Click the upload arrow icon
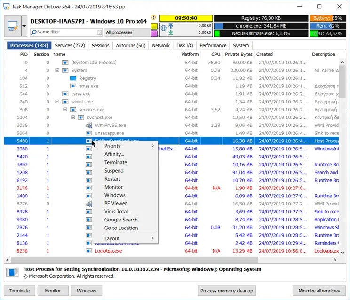The height and width of the screenshot is (300, 350). [171, 26]
